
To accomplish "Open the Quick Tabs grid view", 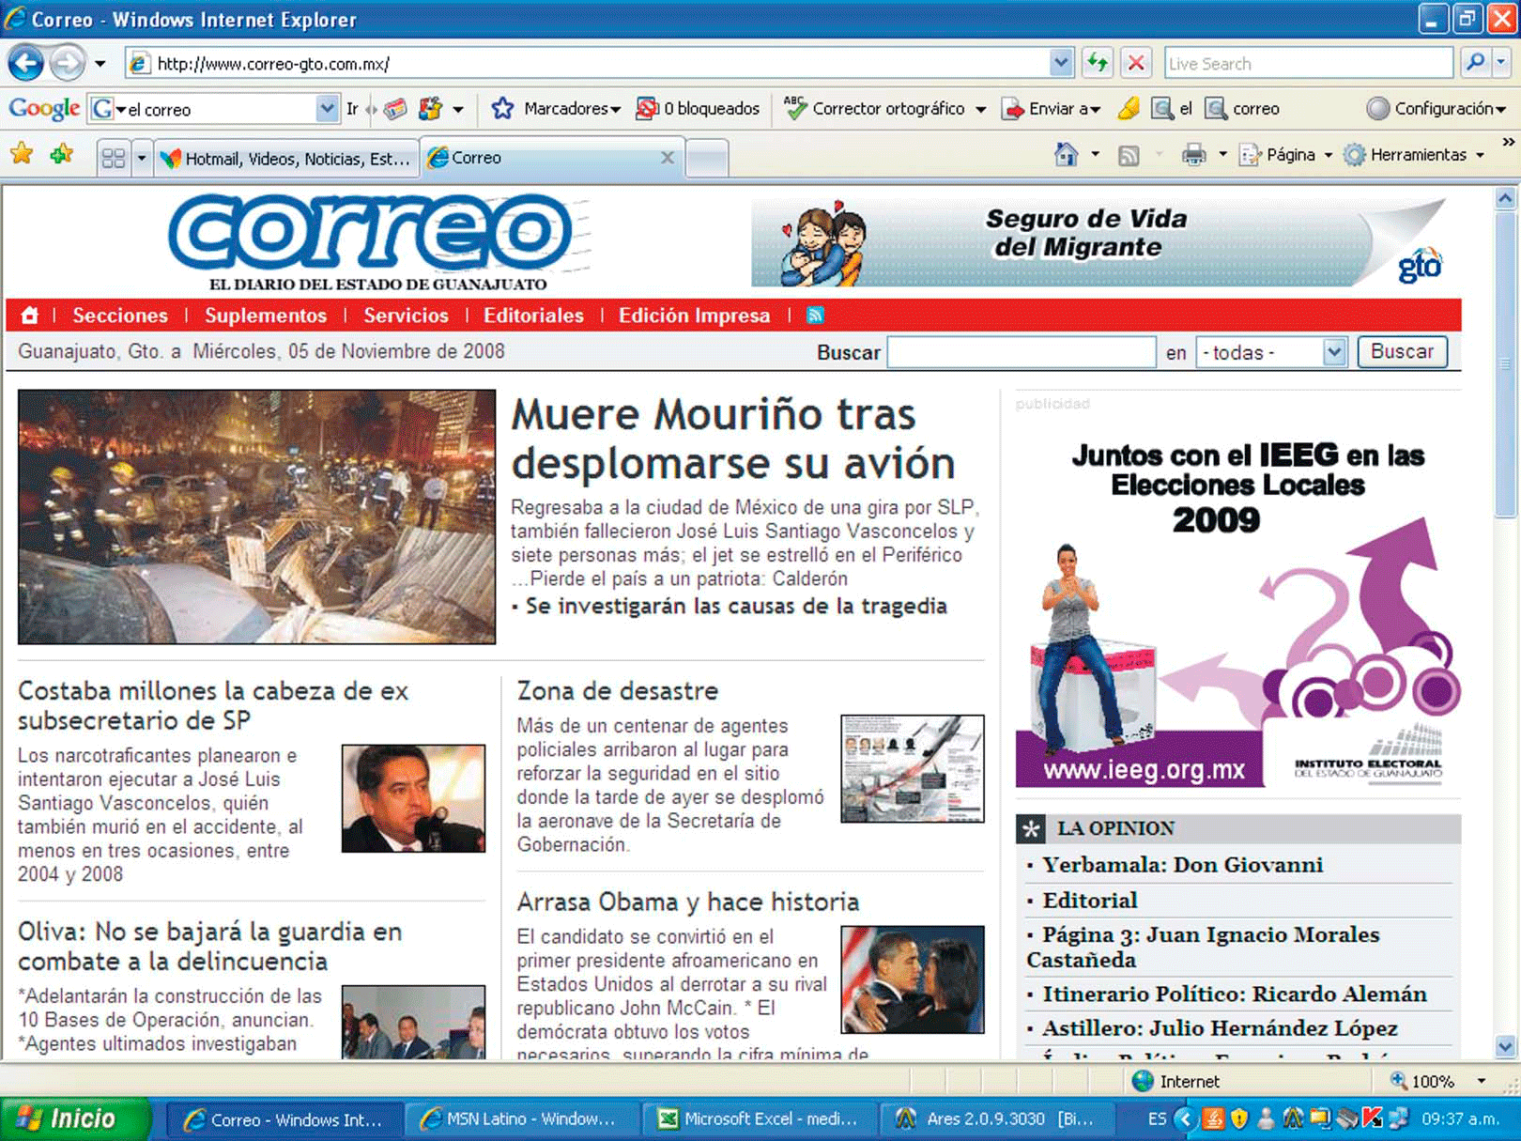I will coord(113,158).
